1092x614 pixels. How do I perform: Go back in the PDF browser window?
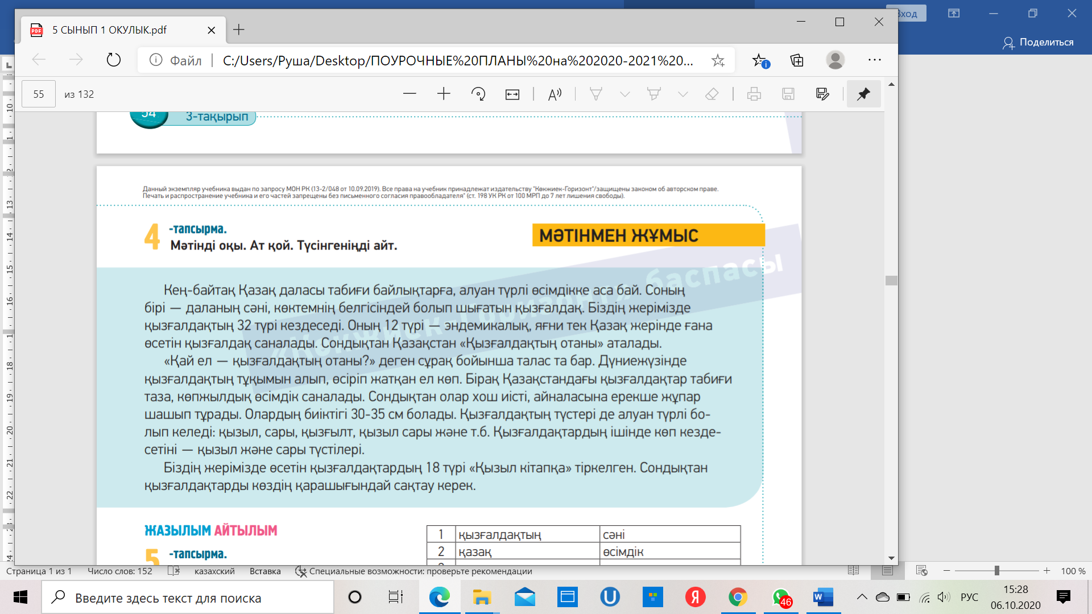point(39,60)
